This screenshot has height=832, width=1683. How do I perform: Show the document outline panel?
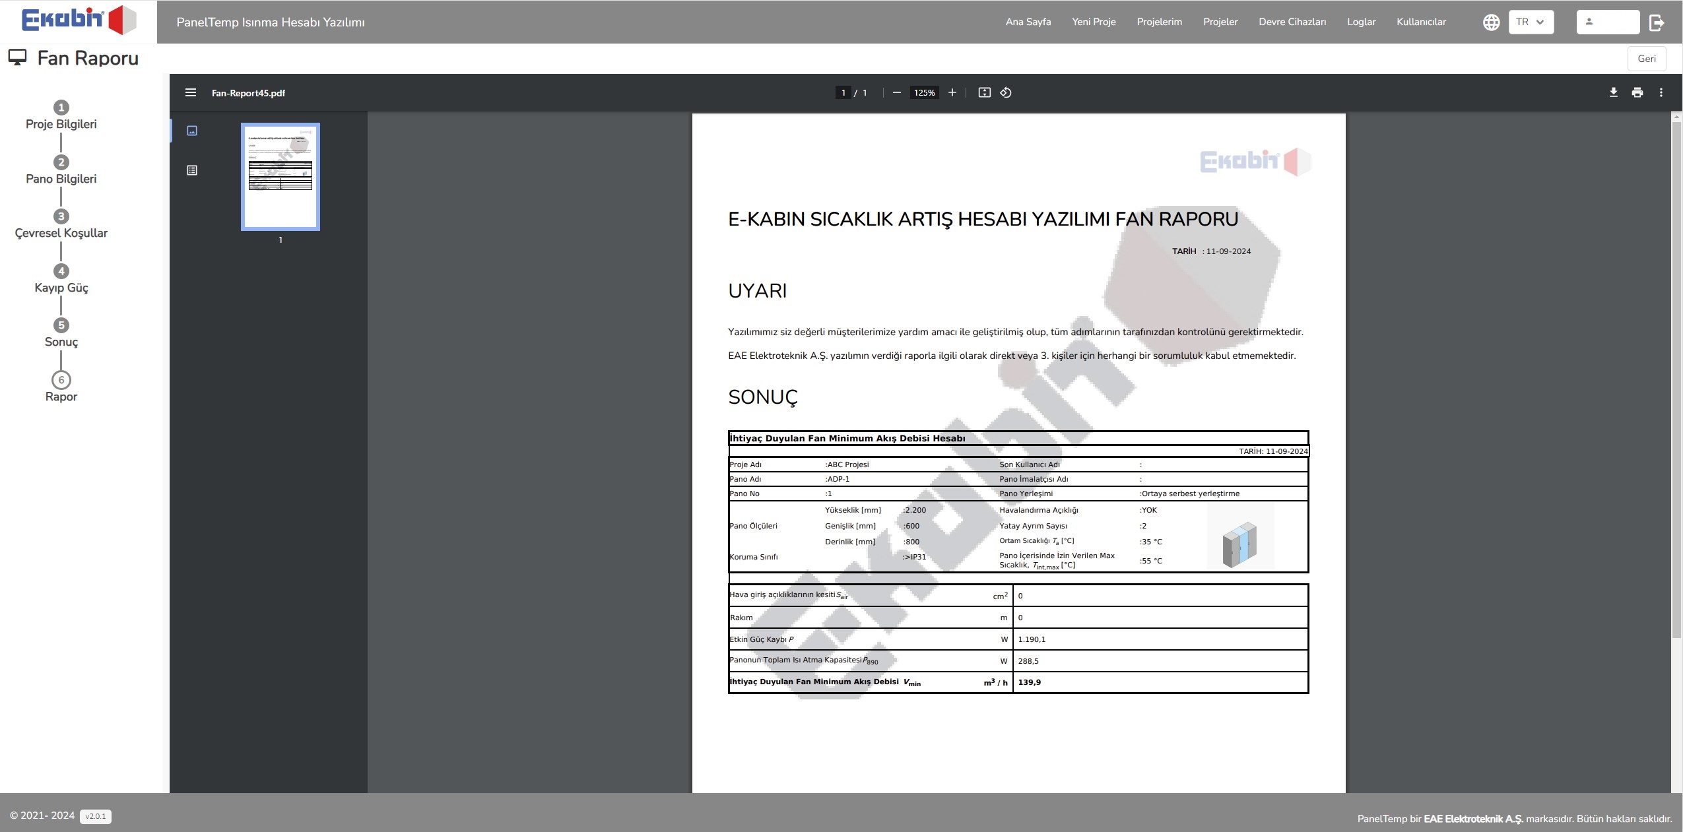[192, 170]
